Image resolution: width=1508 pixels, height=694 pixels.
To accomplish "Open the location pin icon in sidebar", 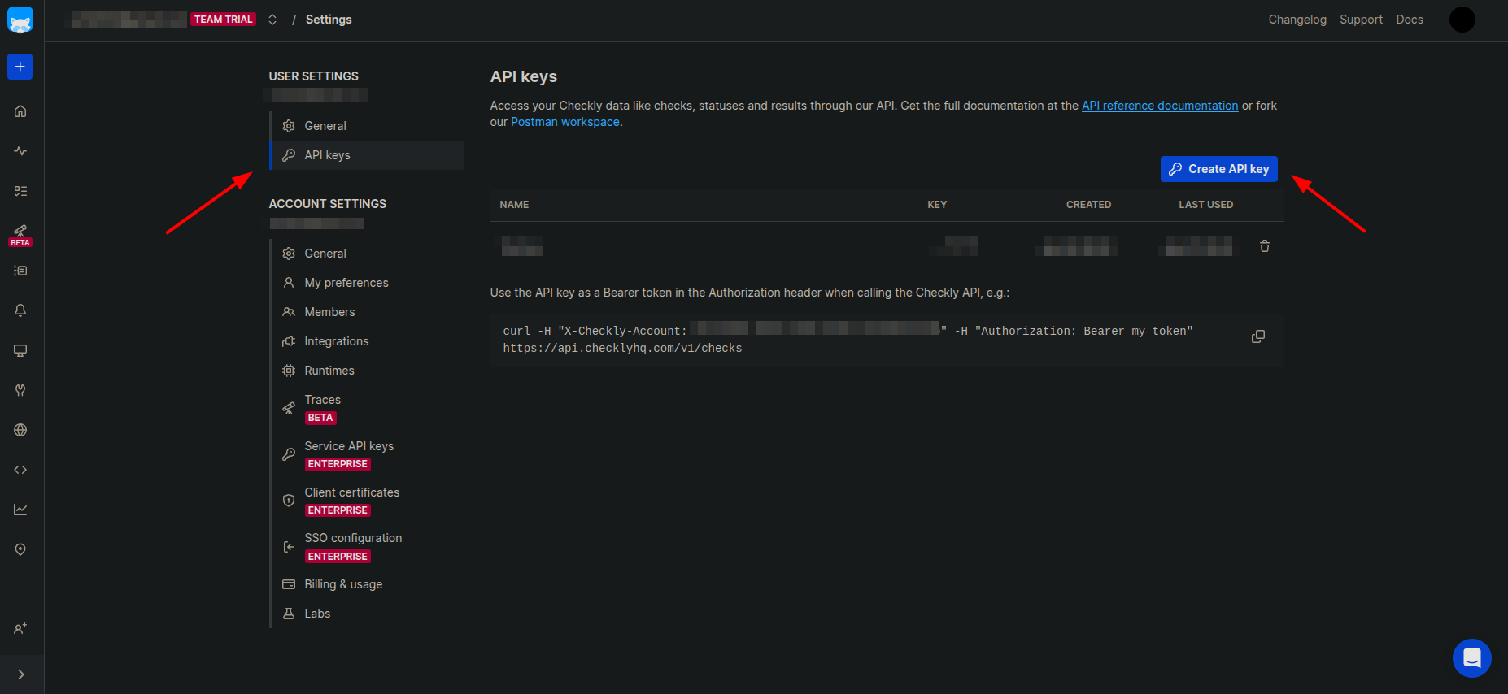I will pyautogui.click(x=20, y=549).
